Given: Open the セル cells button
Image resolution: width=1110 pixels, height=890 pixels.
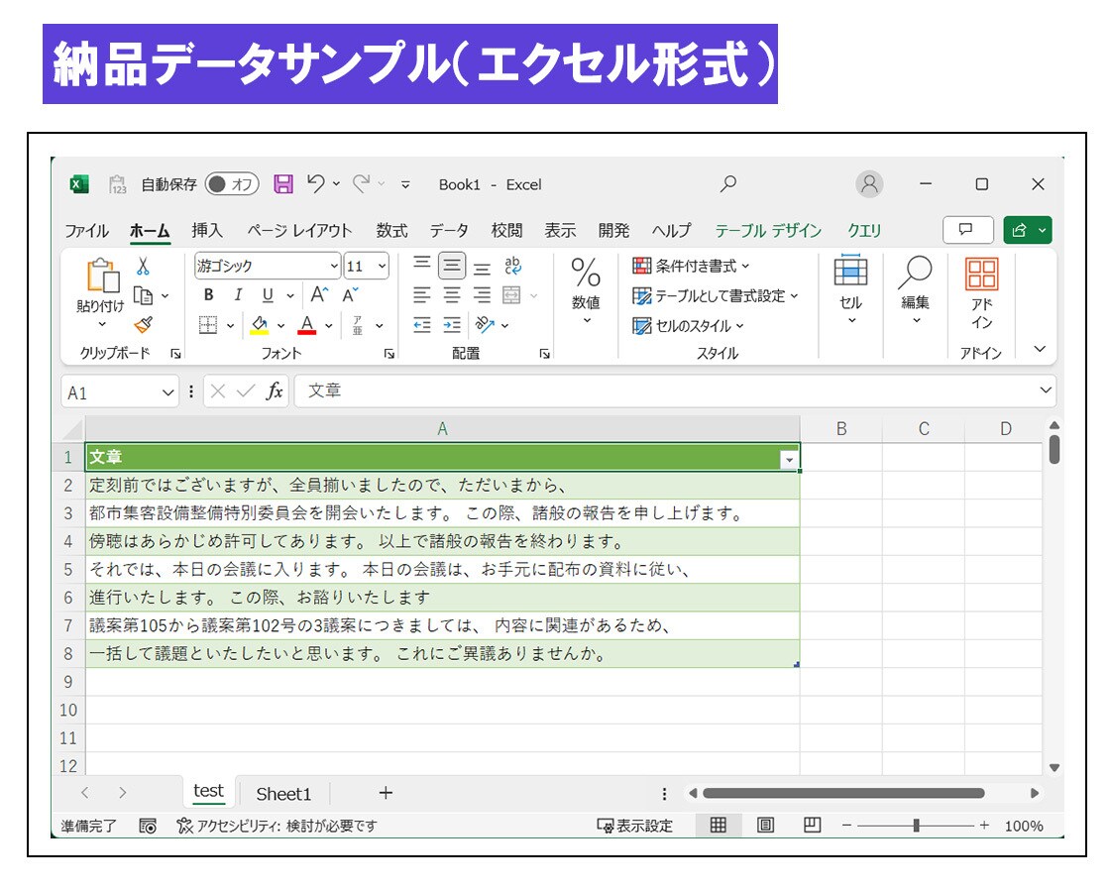Looking at the screenshot, I should [850, 289].
